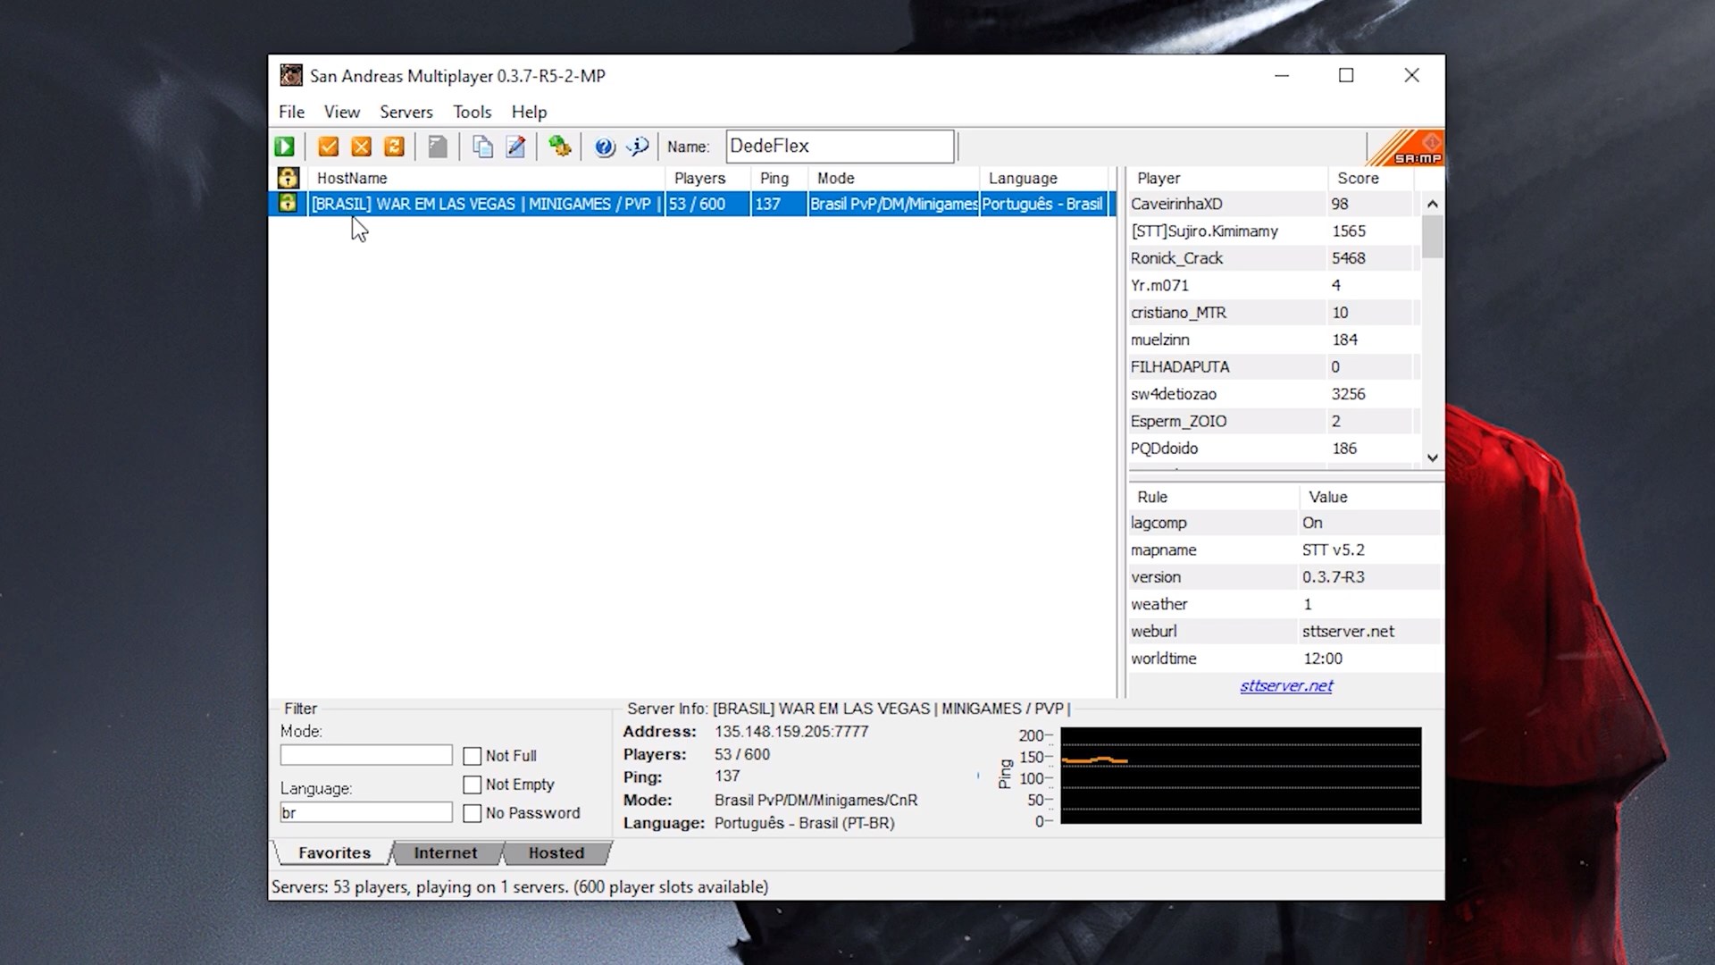Image resolution: width=1715 pixels, height=965 pixels.
Task: Sort by the Mode column header
Action: click(x=893, y=178)
